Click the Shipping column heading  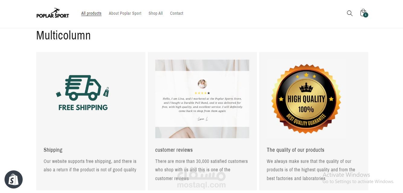click(53, 150)
